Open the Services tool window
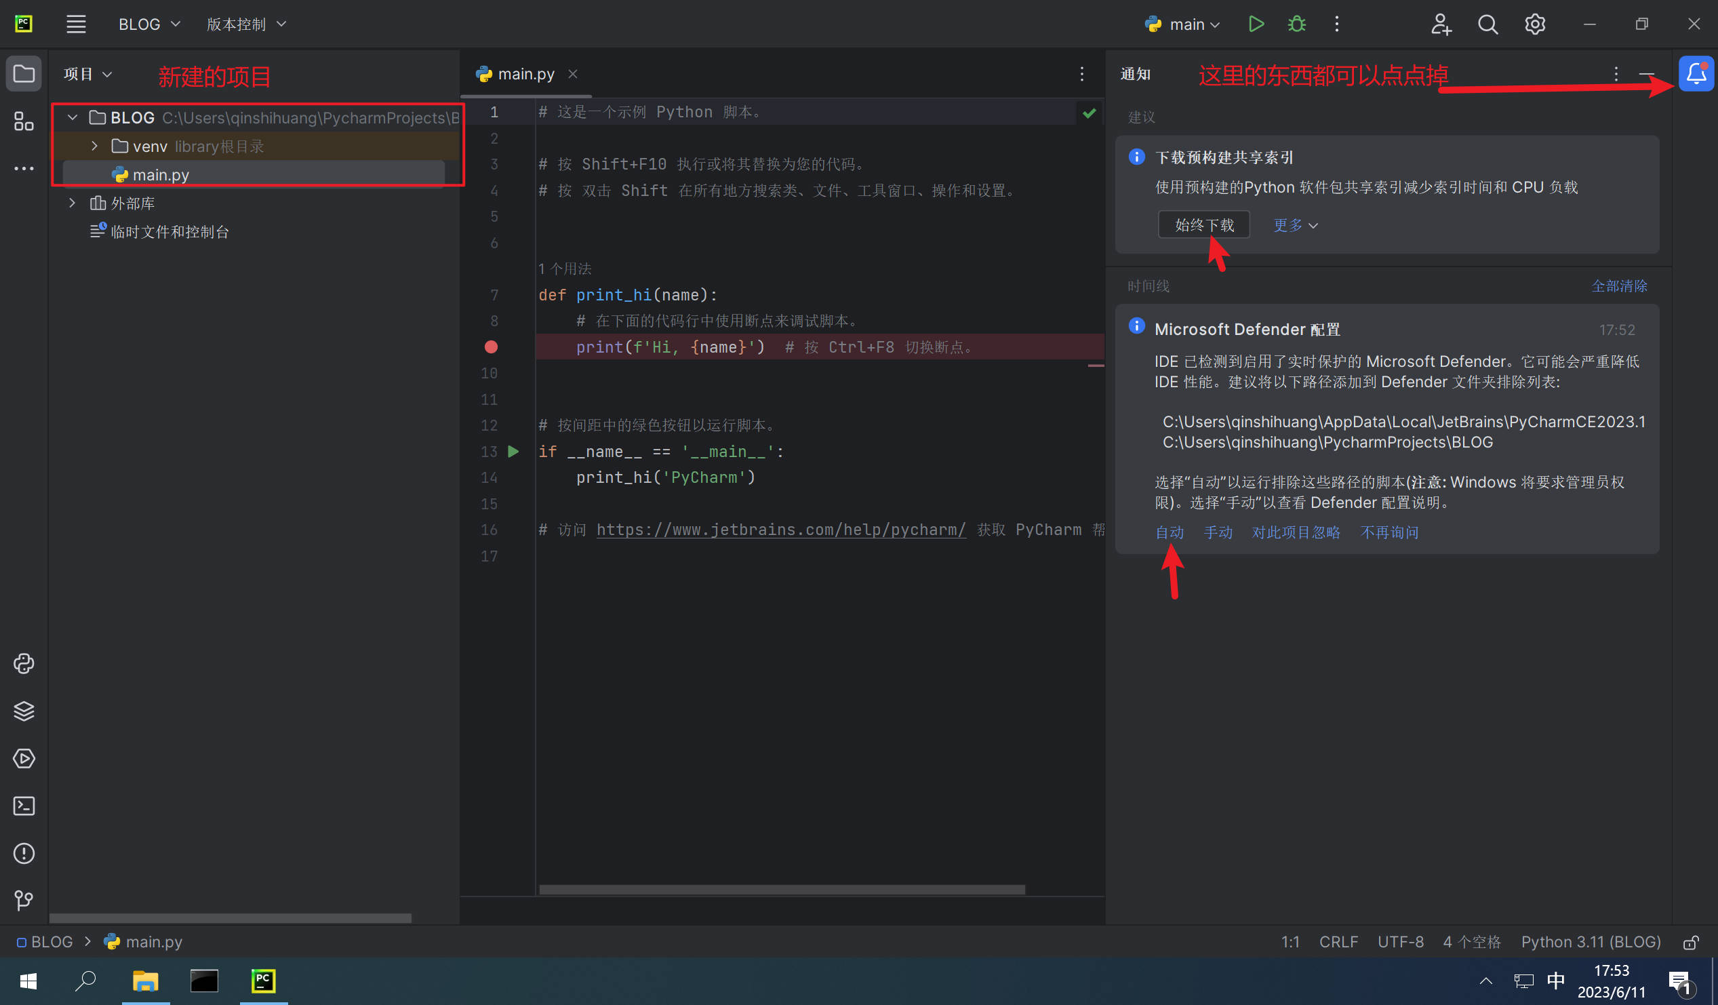The height and width of the screenshot is (1005, 1718). pos(24,759)
